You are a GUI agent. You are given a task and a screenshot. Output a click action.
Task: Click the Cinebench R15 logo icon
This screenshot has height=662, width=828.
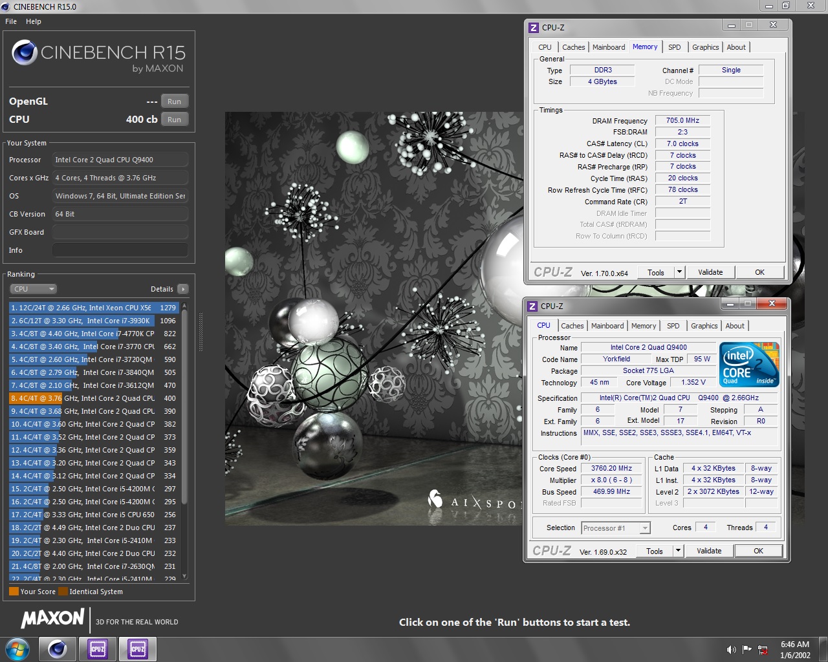pos(24,52)
